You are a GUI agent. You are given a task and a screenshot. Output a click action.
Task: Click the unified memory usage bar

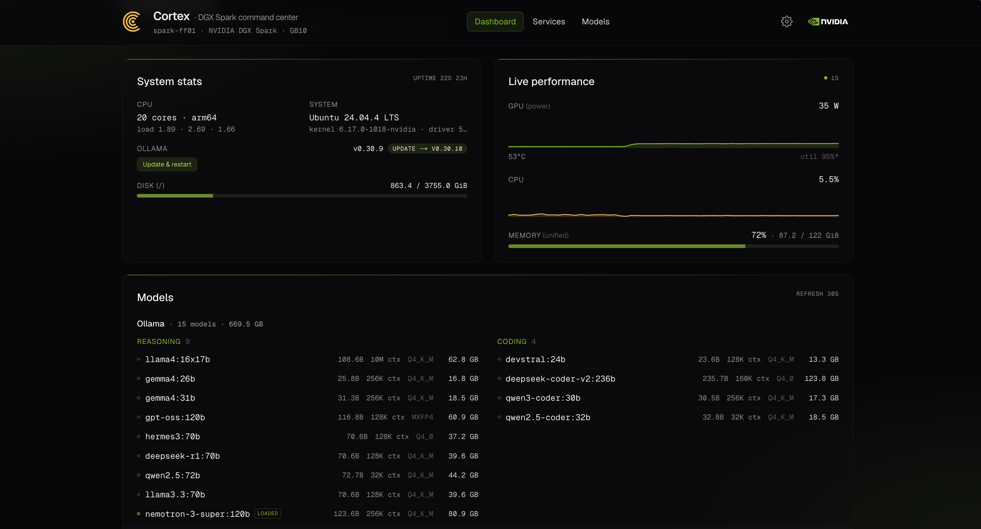673,246
